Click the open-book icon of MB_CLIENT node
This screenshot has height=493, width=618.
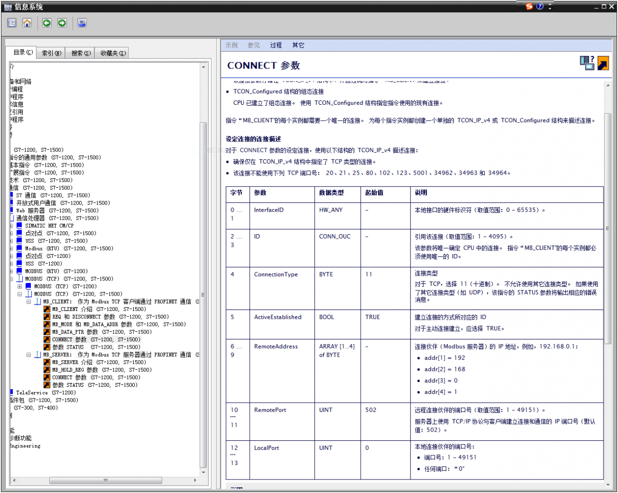pos(37,301)
